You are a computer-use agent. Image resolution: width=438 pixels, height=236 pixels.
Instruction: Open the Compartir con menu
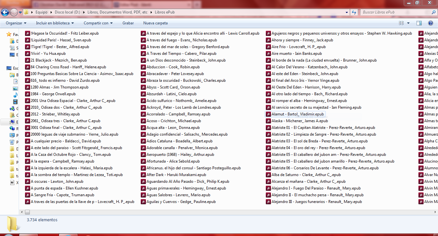point(98,23)
